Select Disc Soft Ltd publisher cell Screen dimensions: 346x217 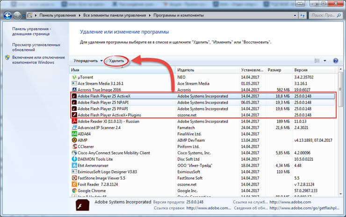click(188, 159)
